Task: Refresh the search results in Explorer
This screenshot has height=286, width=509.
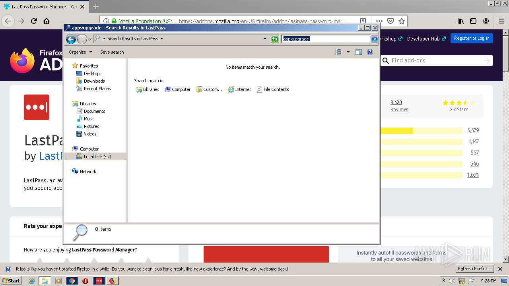Action: tap(275, 39)
